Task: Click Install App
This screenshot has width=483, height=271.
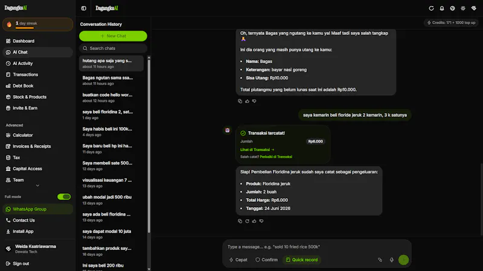Action: [37, 231]
